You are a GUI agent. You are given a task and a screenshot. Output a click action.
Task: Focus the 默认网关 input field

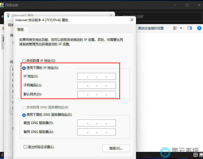click(96, 94)
